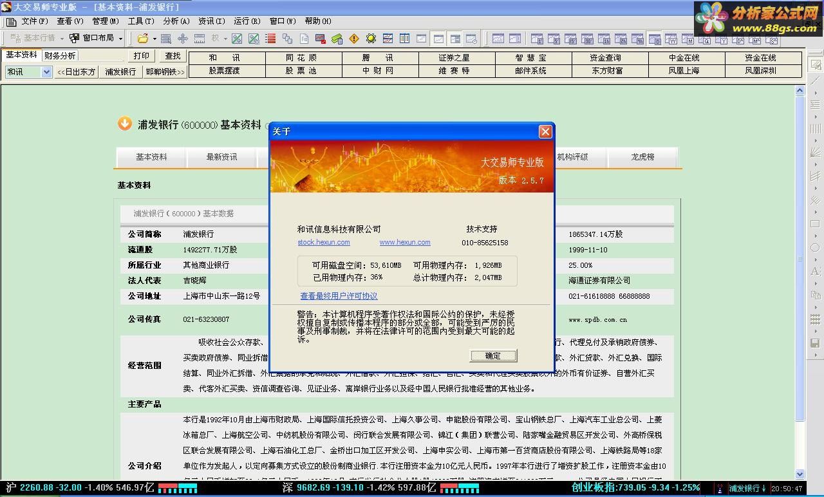The image size is (824, 497).
Task: Click the red monitor chart toolbar icon
Action: point(320,39)
